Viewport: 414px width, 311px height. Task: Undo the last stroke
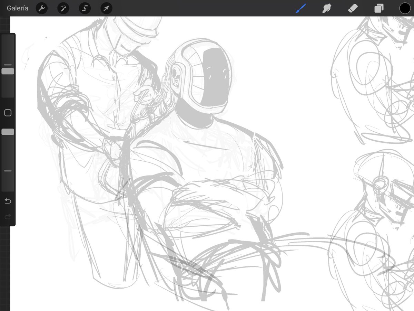point(8,201)
